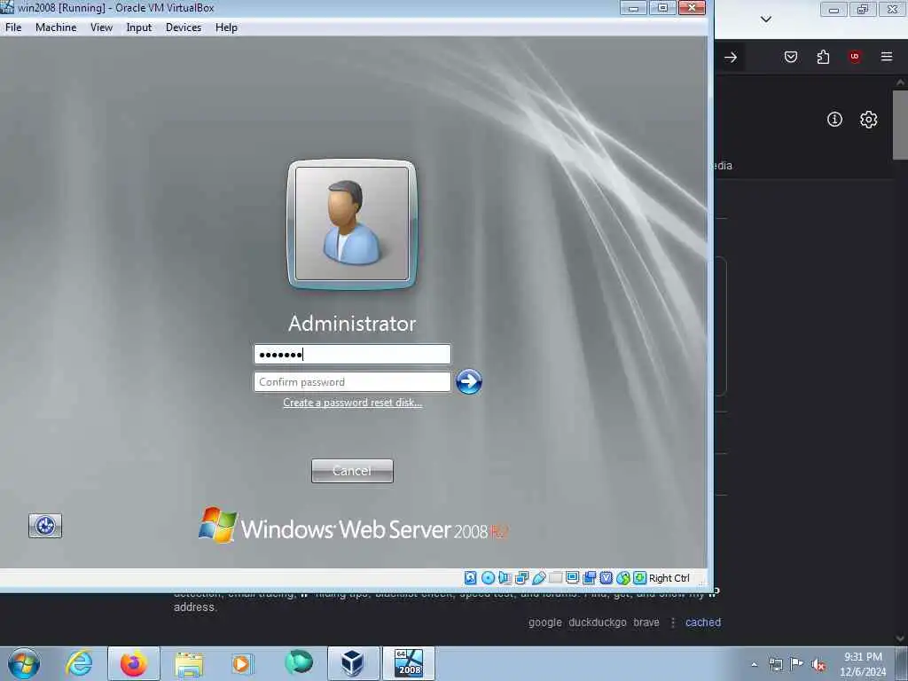
Task: Open the VirtualBox Machine menu
Action: click(56, 27)
